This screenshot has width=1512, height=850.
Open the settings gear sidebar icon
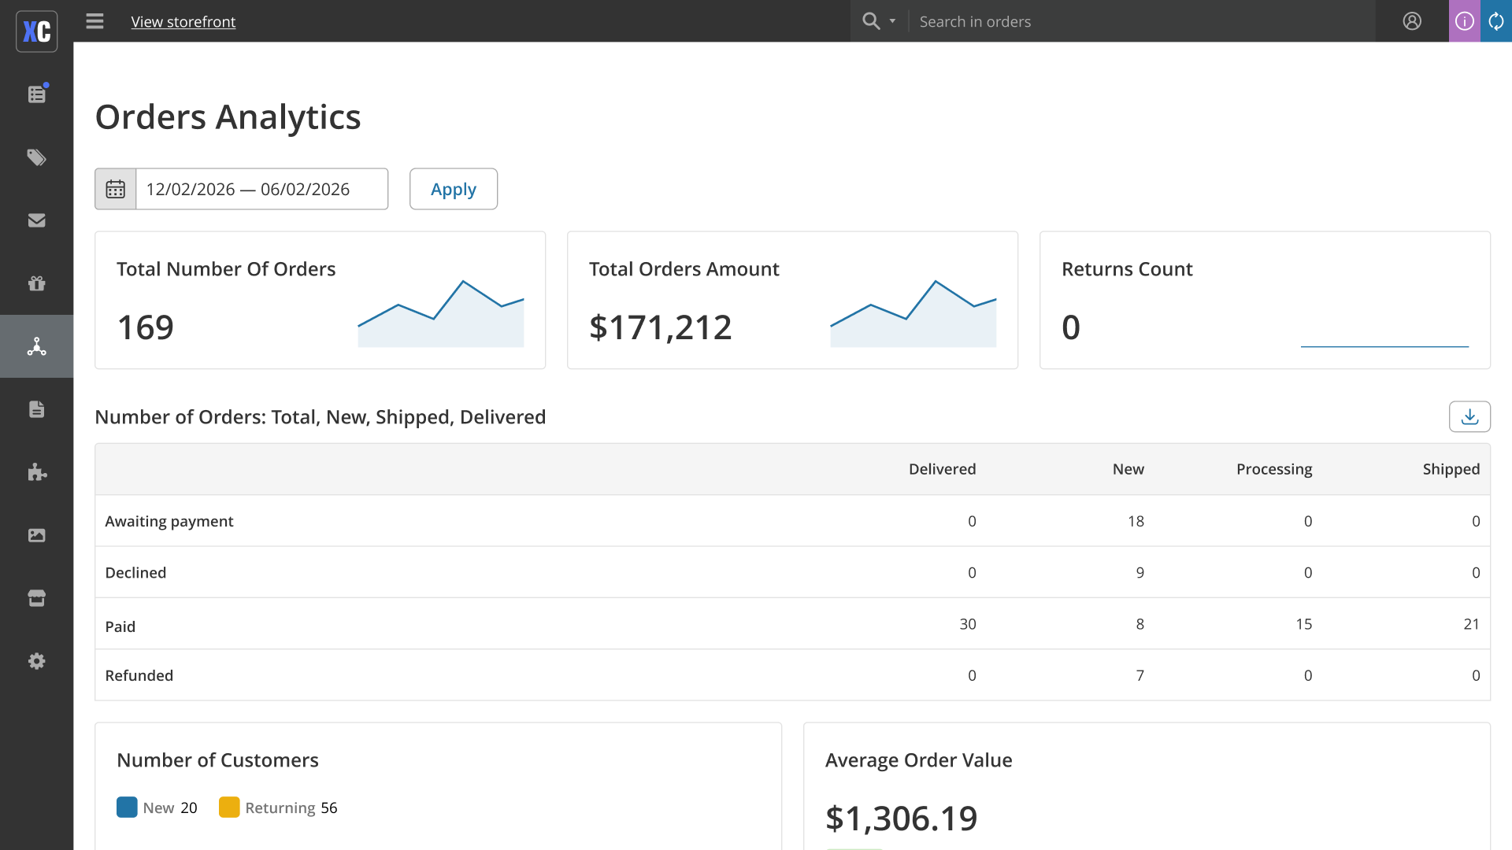(37, 661)
